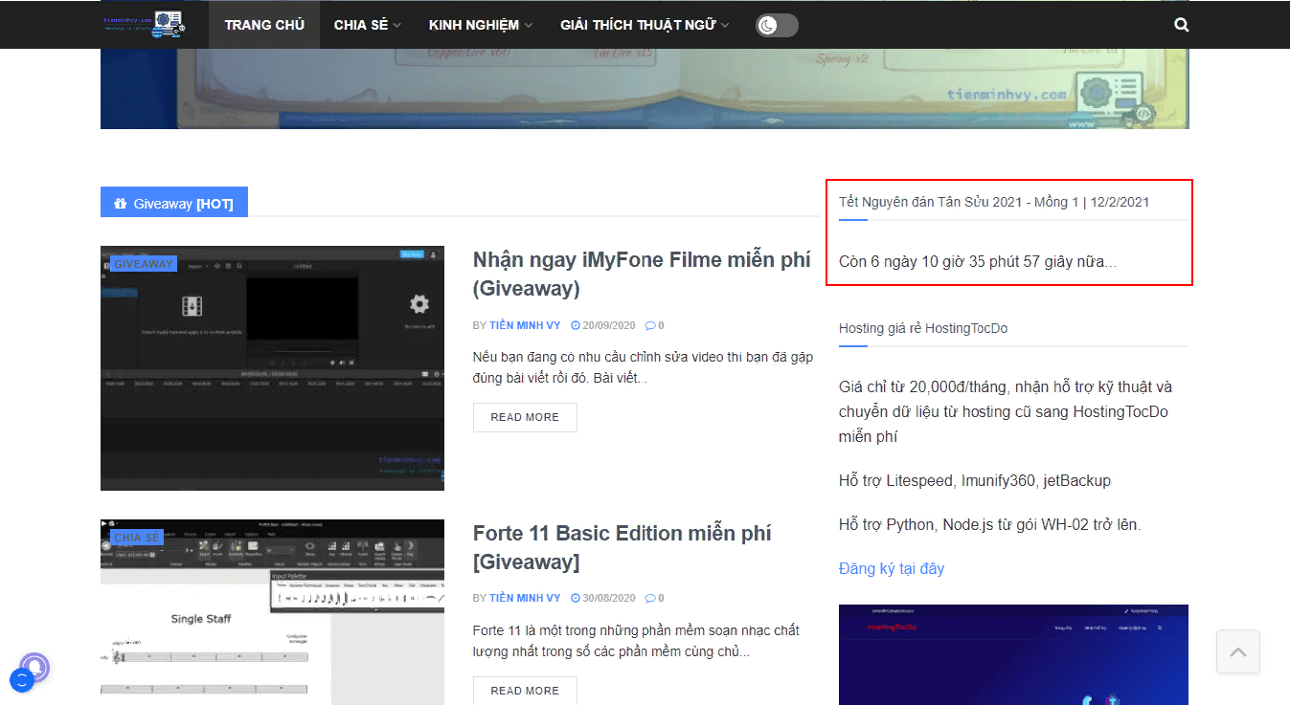Click comment bubble icon on Forte 11 post
This screenshot has height=705, width=1290.
coord(650,598)
